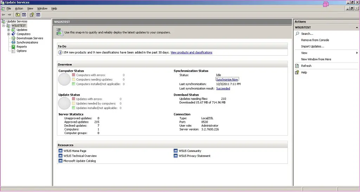Click Downloaded 15.67 MB of 714.96 MB text
This screenshot has height=192, width=360.
[202, 102]
